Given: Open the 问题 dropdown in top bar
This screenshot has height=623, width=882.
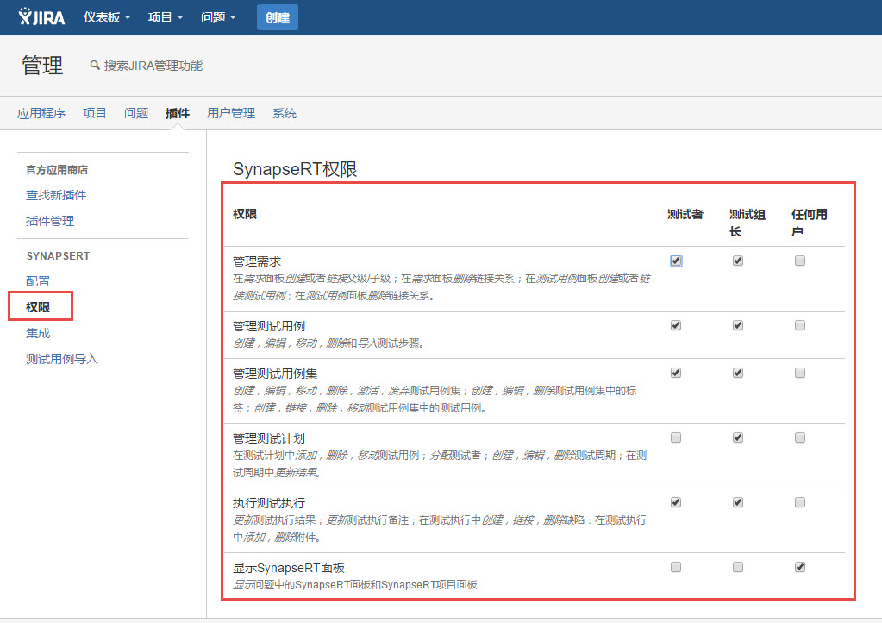Looking at the screenshot, I should click(x=218, y=17).
